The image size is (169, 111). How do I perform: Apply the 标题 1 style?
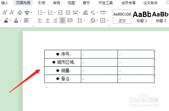pos(142,16)
